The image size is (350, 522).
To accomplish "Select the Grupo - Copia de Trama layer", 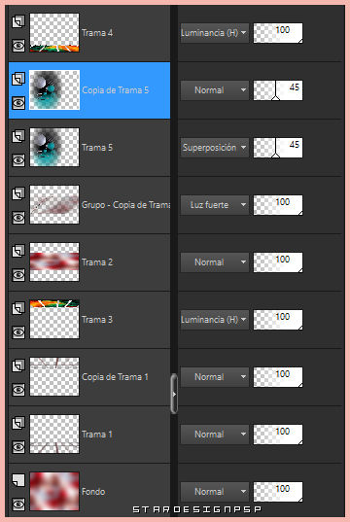I will pyautogui.click(x=89, y=205).
